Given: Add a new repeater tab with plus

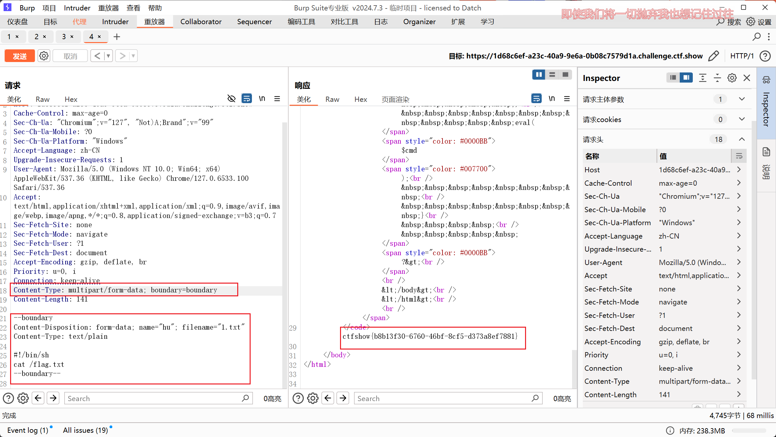Looking at the screenshot, I should (x=116, y=37).
